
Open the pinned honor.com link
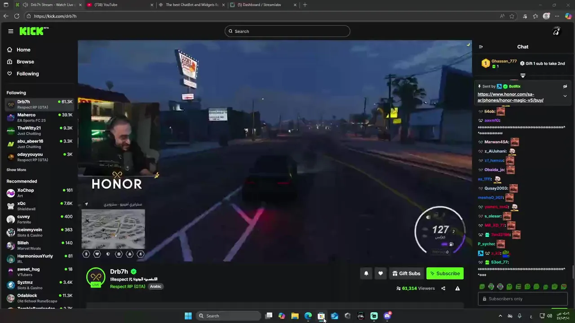coord(510,97)
